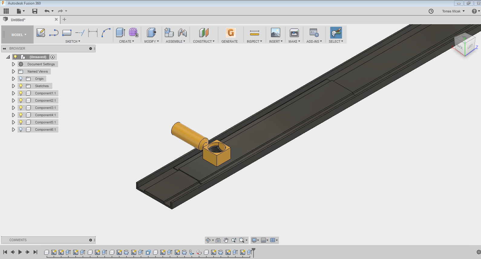This screenshot has height=259, width=481.
Task: Select the Create Sketch tool icon
Action: click(x=41, y=33)
